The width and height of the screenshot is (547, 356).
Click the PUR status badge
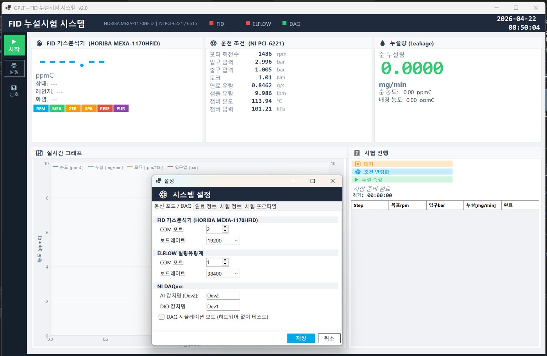click(x=121, y=109)
